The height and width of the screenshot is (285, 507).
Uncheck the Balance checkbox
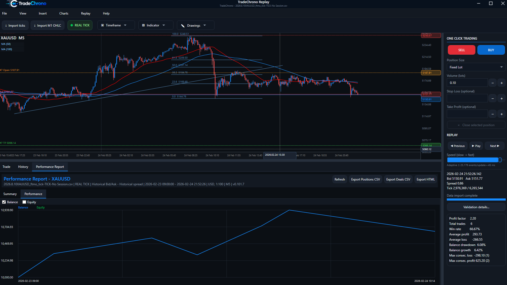4,202
